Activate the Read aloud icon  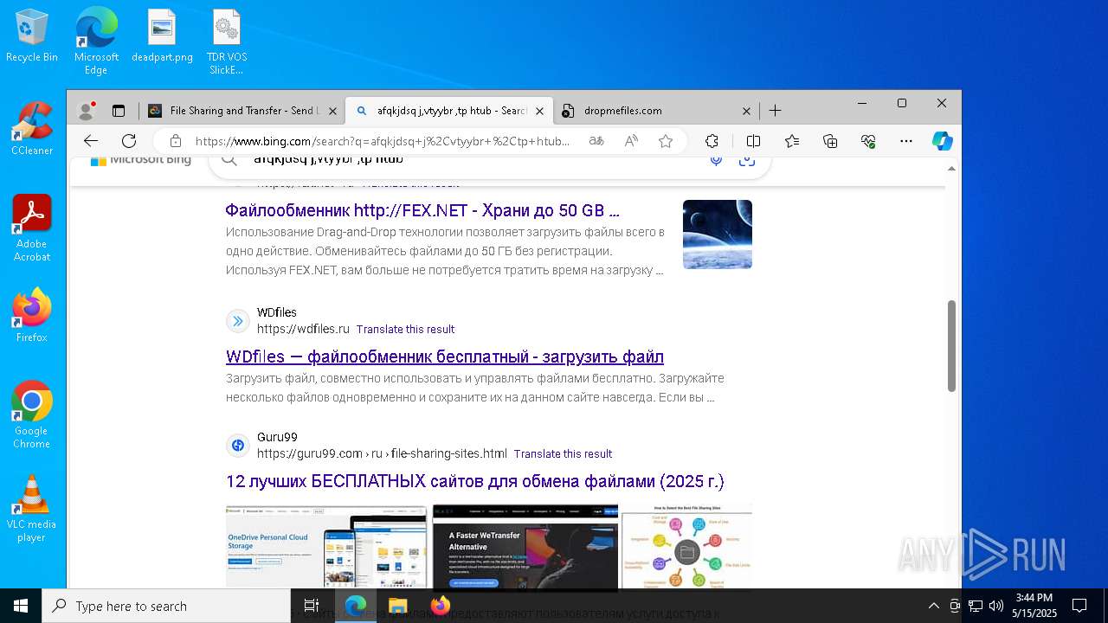pos(631,141)
